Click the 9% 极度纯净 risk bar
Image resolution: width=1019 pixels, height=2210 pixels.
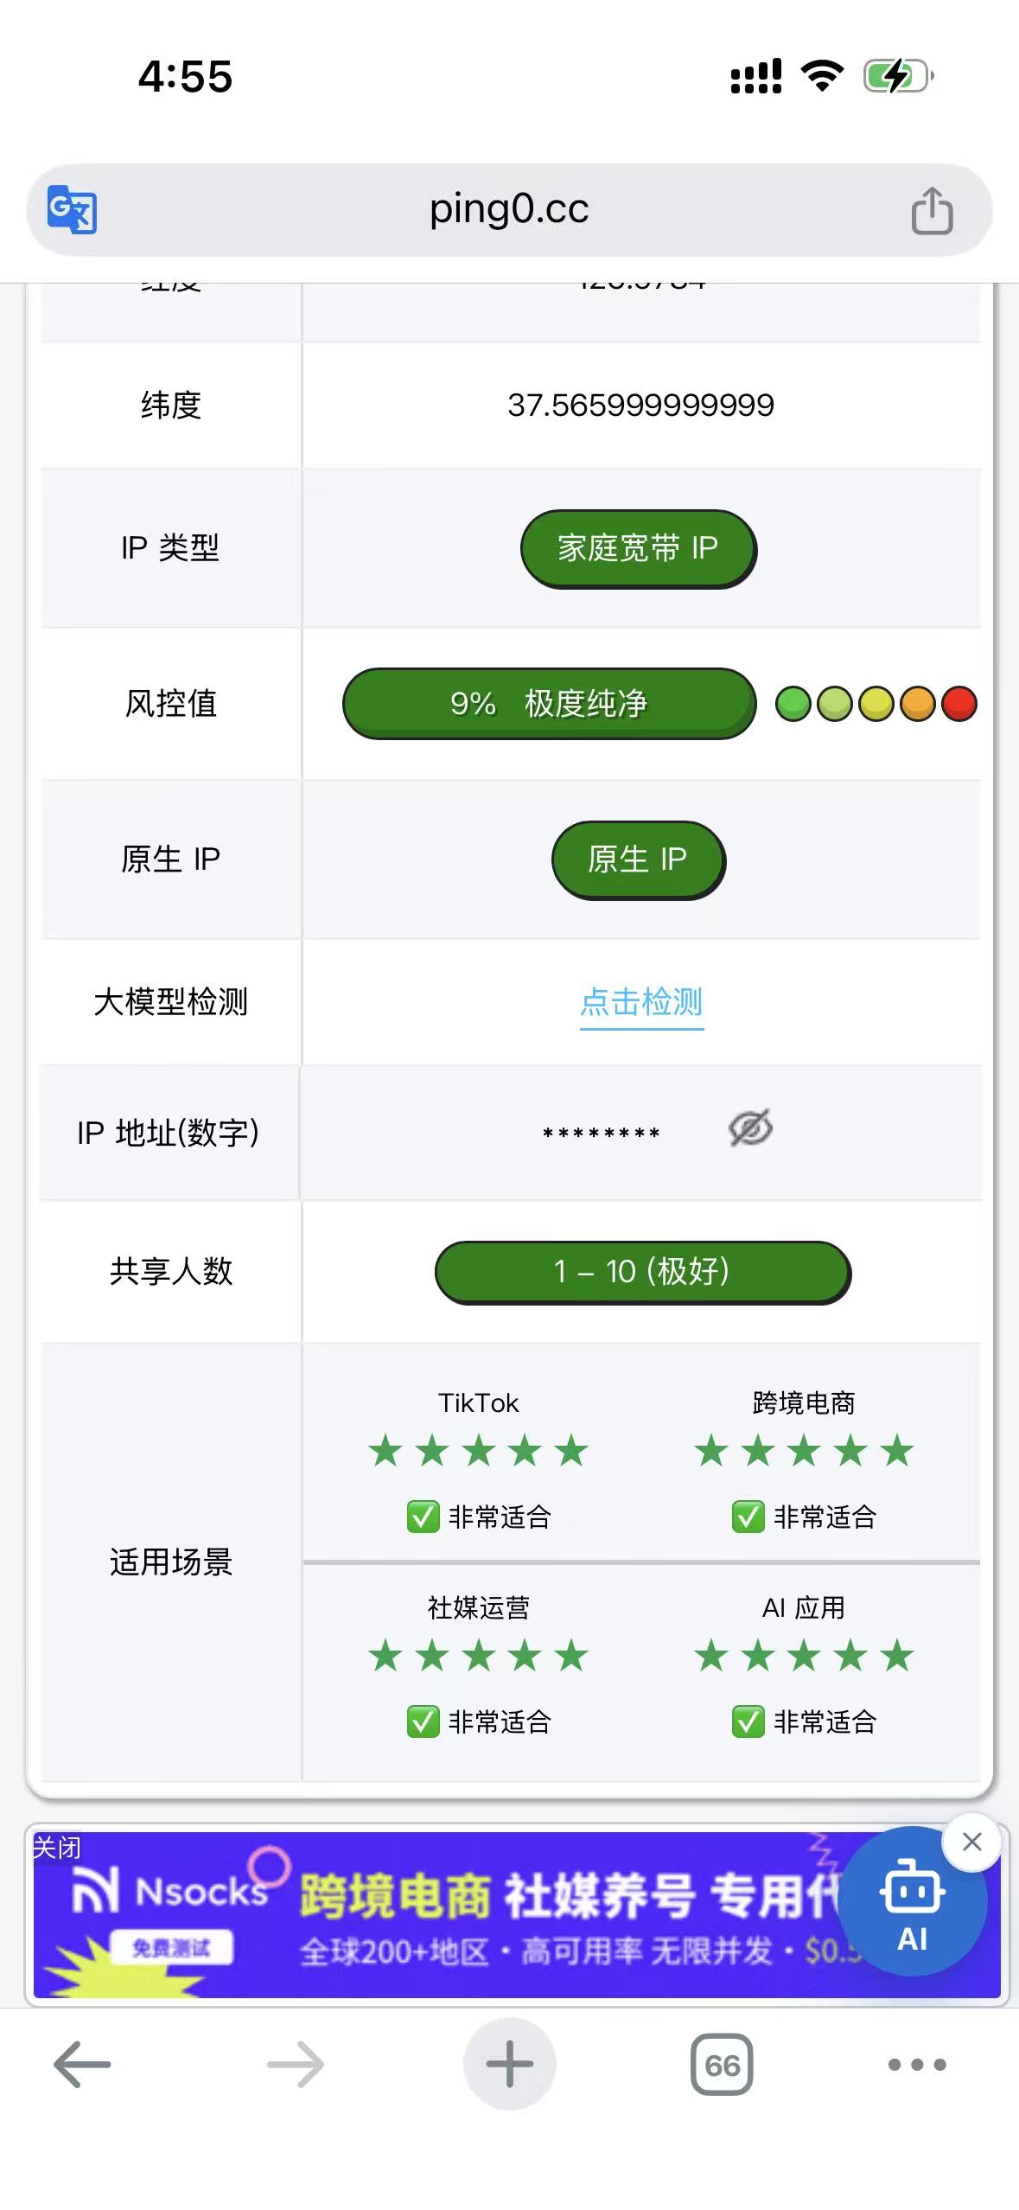coord(549,703)
